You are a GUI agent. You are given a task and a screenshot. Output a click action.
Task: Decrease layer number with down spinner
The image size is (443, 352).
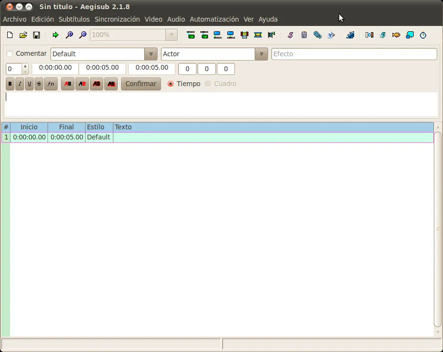coord(25,72)
